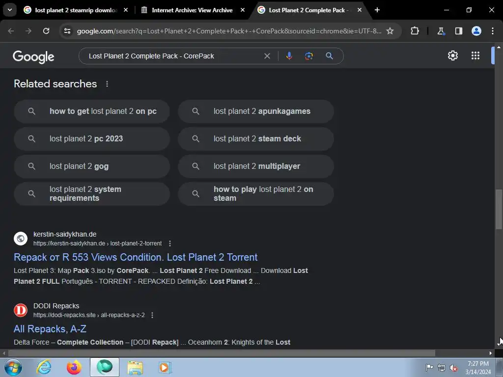The width and height of the screenshot is (503, 377).
Task: Go forward to next page
Action: point(28,31)
